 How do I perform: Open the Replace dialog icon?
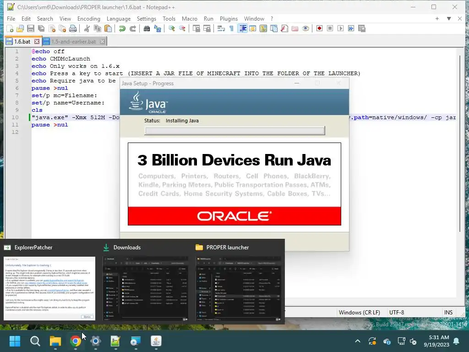[158, 29]
